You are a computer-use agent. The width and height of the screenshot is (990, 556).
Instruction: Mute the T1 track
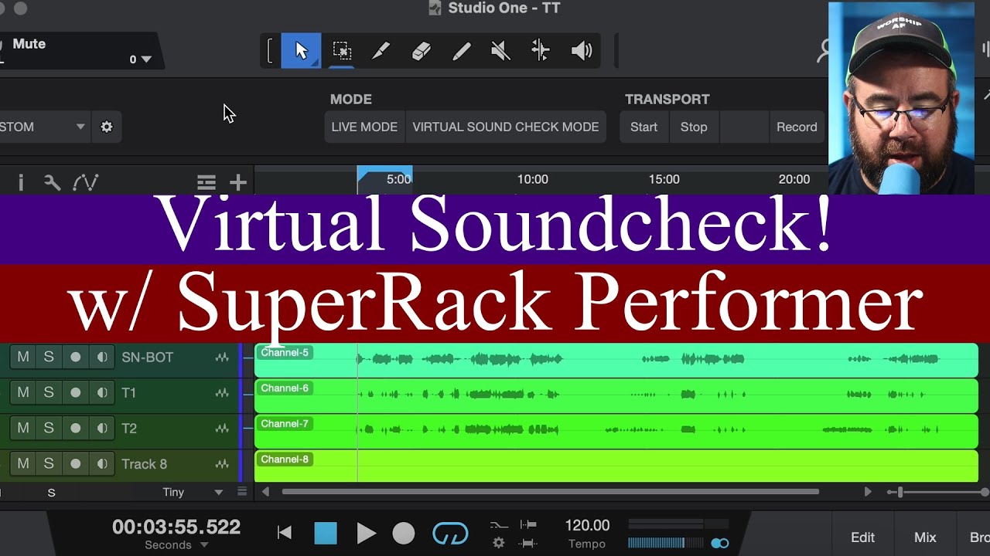[23, 392]
